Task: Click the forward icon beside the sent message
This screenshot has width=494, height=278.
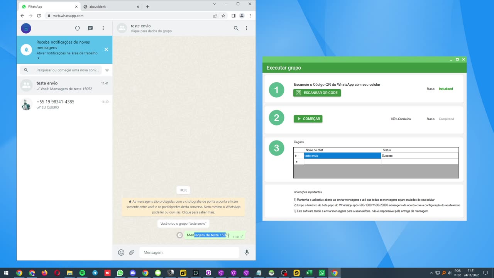Action: tap(179, 235)
